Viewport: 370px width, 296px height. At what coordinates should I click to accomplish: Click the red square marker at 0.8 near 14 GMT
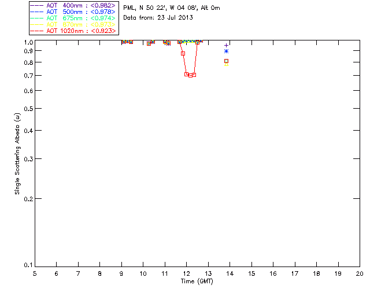[226, 61]
